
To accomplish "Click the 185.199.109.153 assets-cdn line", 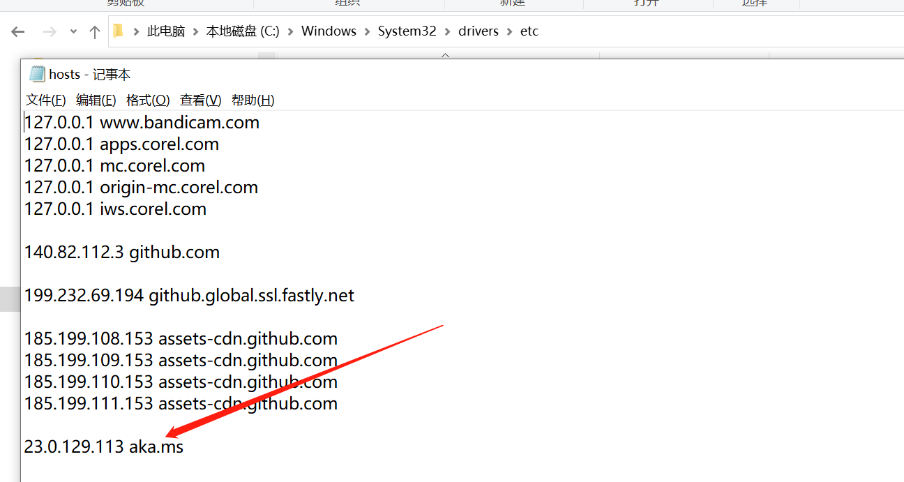I will [x=181, y=361].
